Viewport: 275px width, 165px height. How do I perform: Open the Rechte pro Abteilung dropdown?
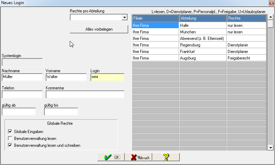coord(124,18)
